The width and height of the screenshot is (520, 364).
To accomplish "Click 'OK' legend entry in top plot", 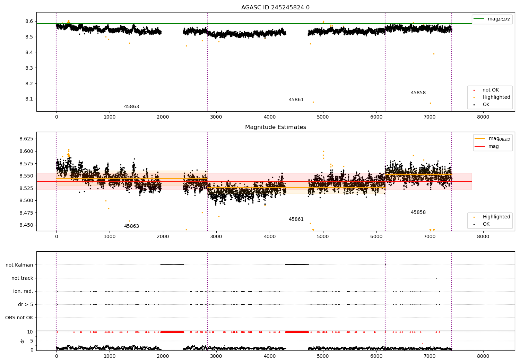I will [x=482, y=105].
